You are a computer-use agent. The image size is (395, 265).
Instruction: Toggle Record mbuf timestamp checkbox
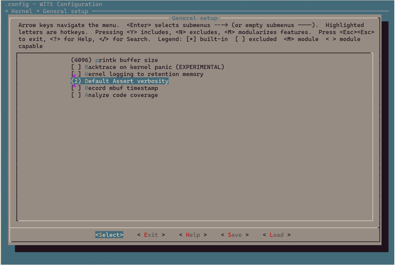pyautogui.click(x=76, y=88)
